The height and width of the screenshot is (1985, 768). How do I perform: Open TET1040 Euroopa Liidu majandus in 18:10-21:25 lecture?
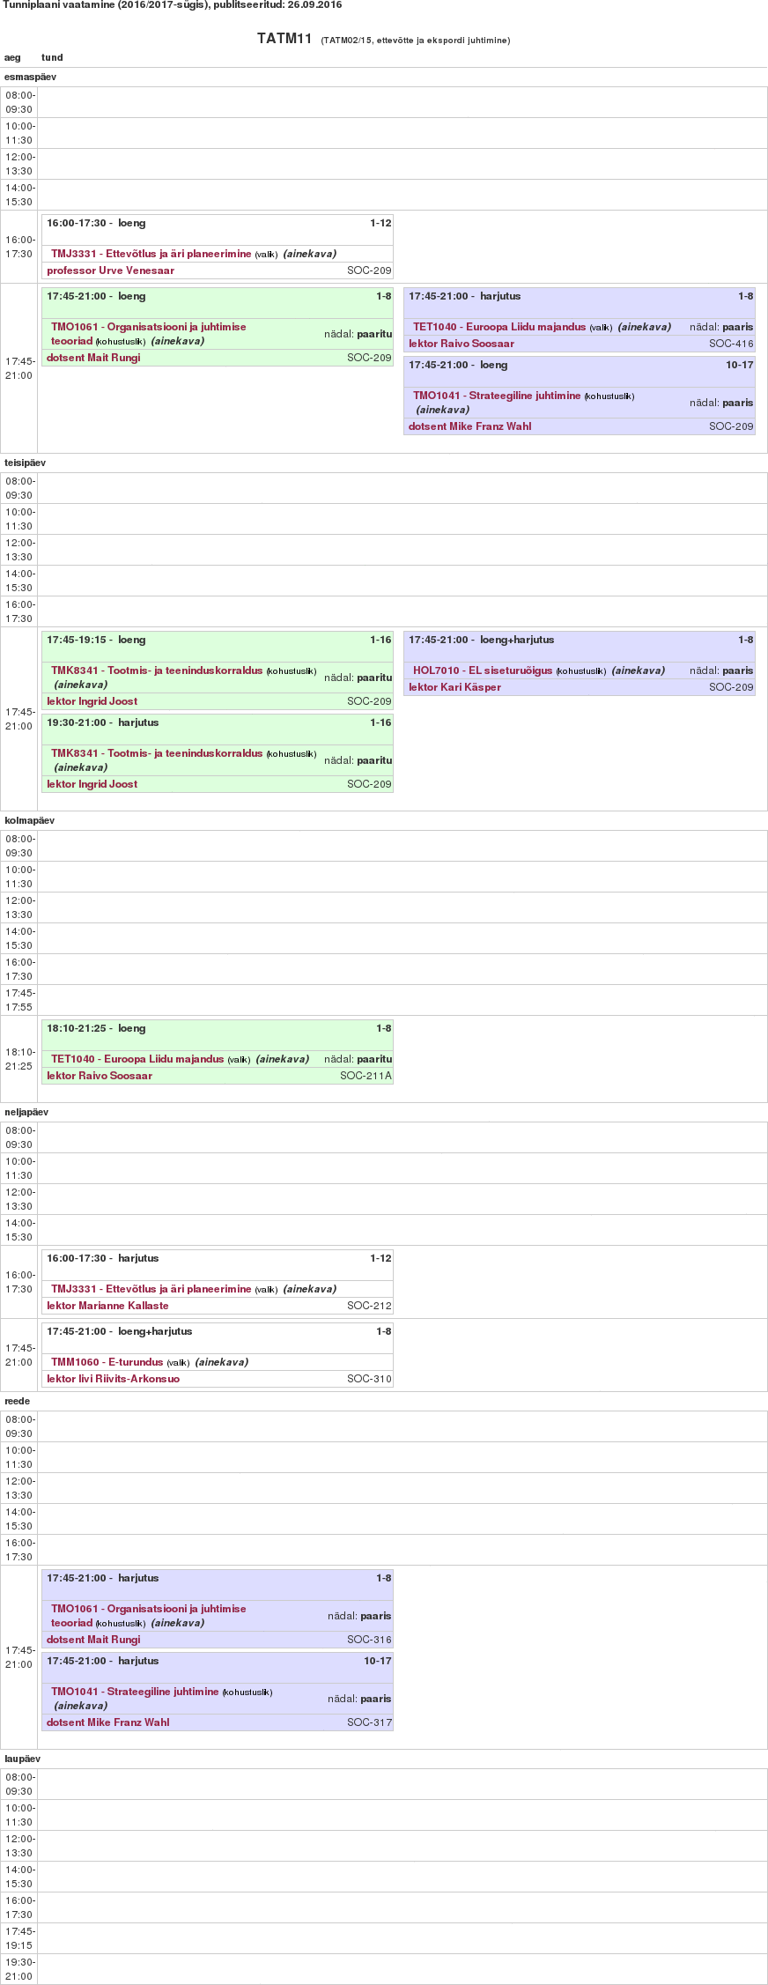(137, 1059)
